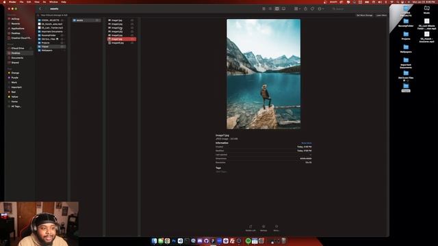Open FileZilla from the Dock
The height and width of the screenshot is (246, 438).
point(232,241)
